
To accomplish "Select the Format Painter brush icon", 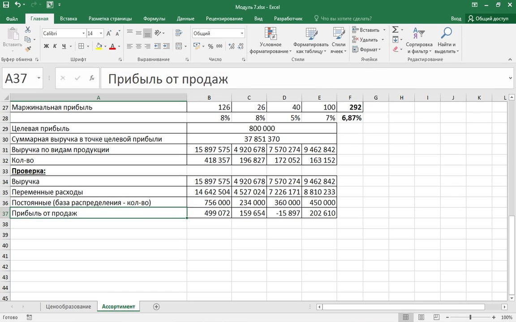I will click(28, 49).
